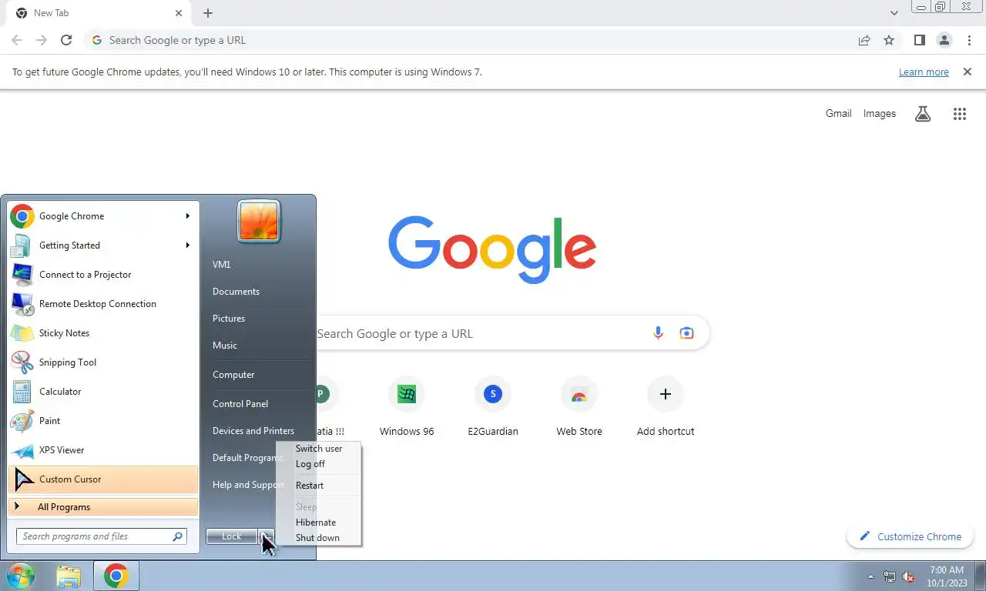
Task: Click the Windows Start orb
Action: [x=21, y=576]
